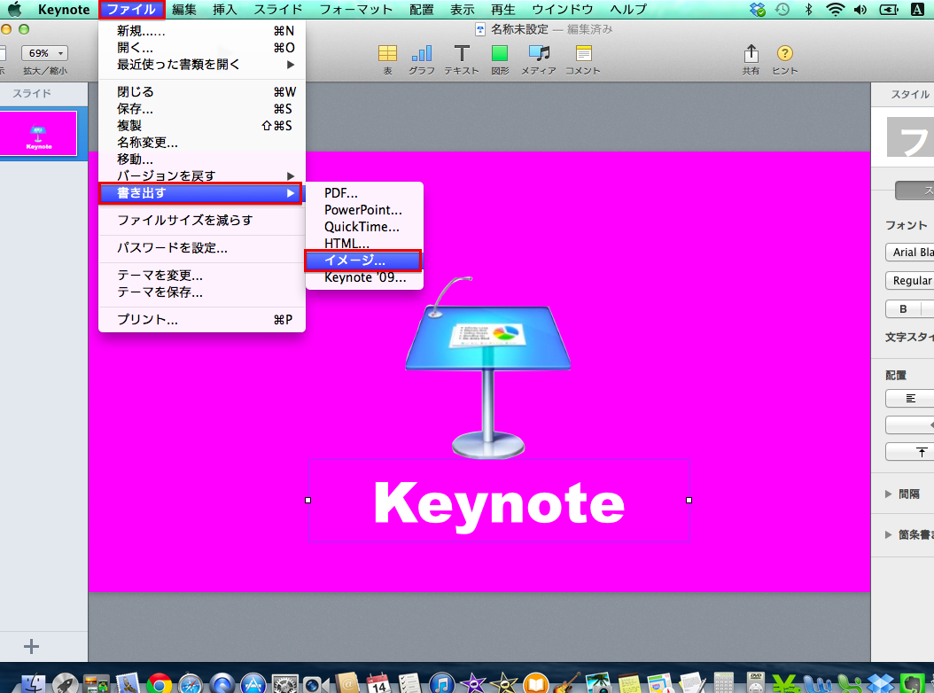Screen dimensions: 934x693
Task: Toggle Bold button in format panel
Action: [903, 308]
